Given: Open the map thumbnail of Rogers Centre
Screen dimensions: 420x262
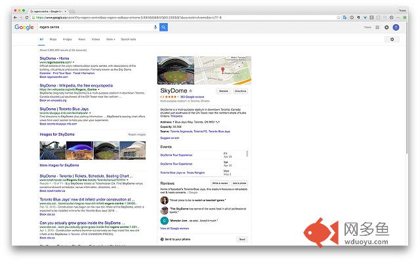Looking at the screenshot, I should 223,70.
